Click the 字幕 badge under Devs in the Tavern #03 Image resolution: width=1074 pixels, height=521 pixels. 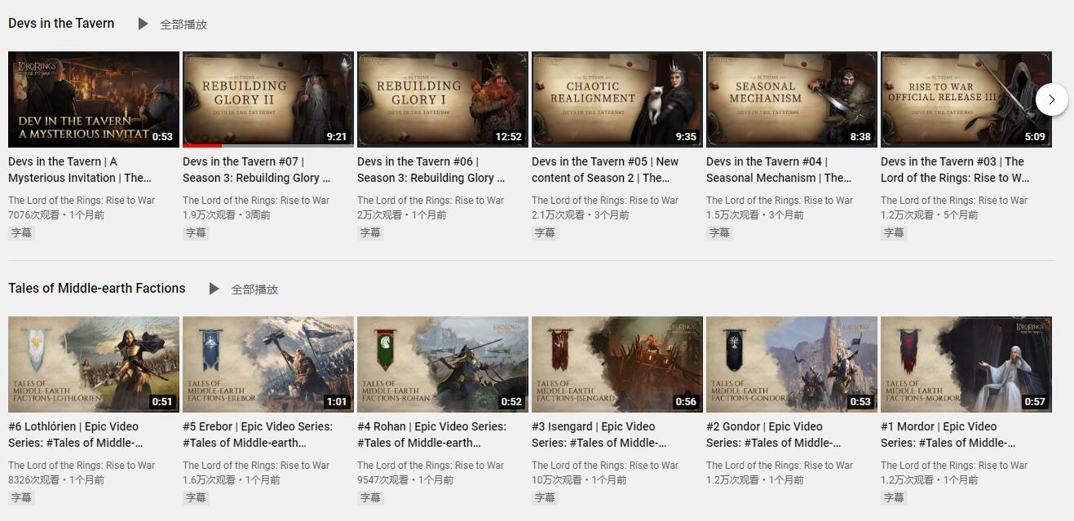(x=894, y=232)
